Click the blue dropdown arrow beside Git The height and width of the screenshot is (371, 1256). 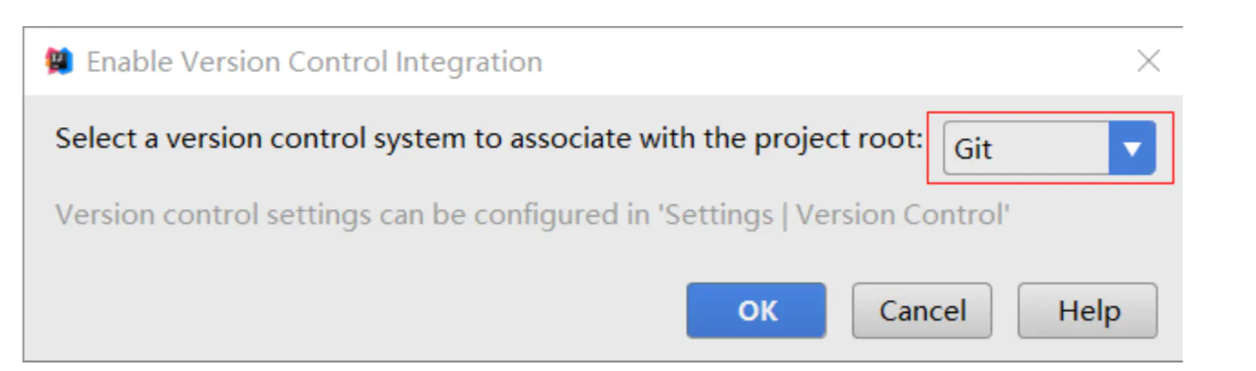(1132, 148)
